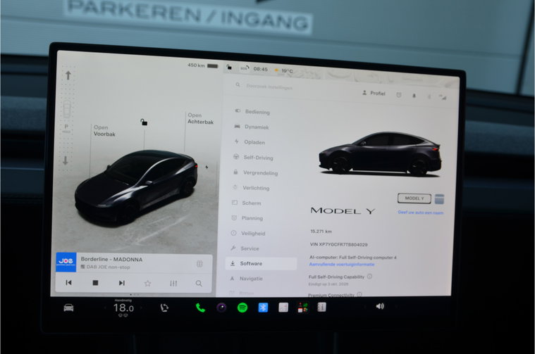Stop the current radio playback
This screenshot has height=354, width=535.
click(x=96, y=283)
